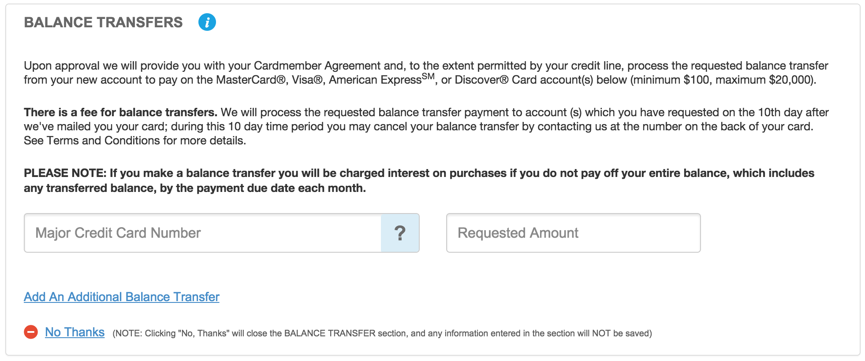
Task: Focus the Major Credit Card Number field
Action: click(203, 233)
